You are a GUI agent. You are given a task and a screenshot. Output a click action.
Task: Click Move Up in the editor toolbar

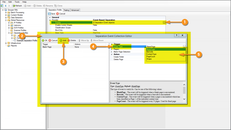(83, 40)
